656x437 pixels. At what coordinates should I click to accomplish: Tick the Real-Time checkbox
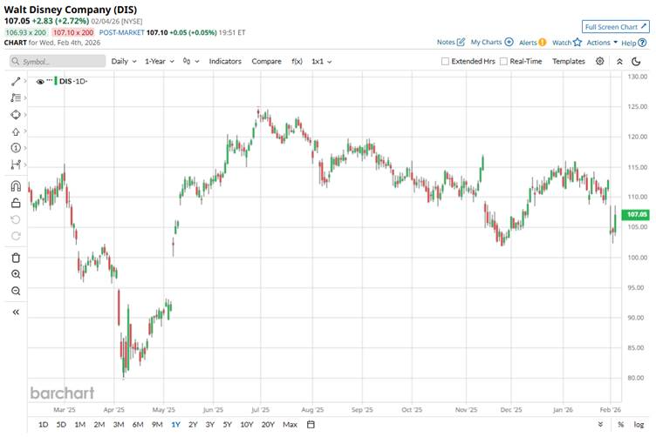point(503,62)
